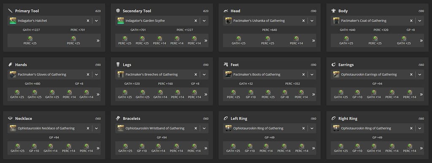Select first PERC +25 materia in Primary Tool

(x=30, y=40)
